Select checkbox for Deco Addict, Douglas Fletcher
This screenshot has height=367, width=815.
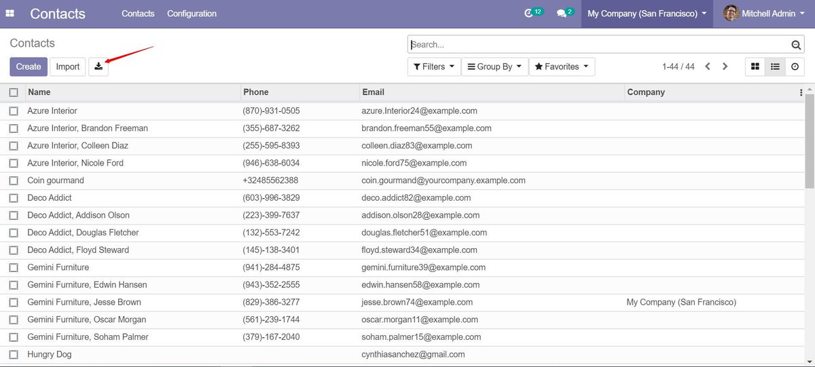click(x=14, y=233)
